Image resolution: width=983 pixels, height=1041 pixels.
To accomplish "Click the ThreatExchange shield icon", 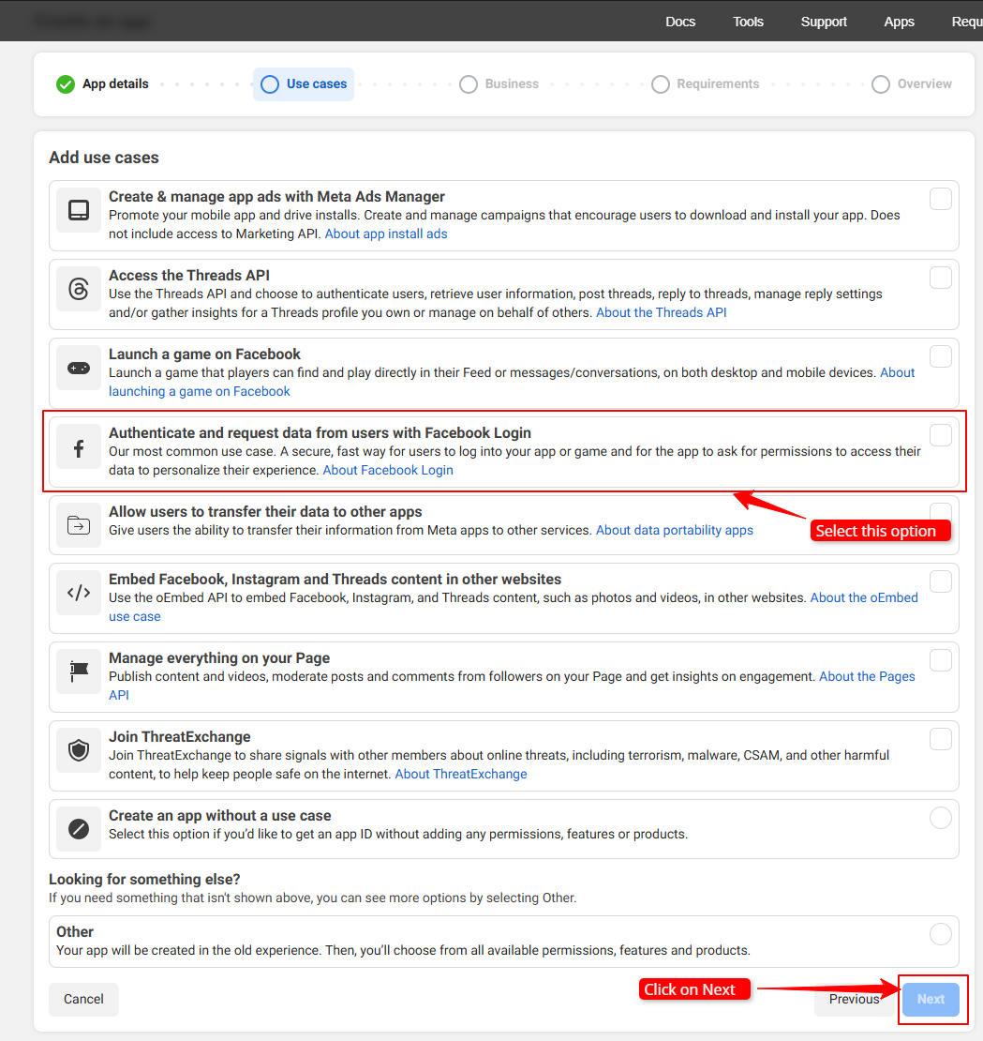I will click(79, 751).
